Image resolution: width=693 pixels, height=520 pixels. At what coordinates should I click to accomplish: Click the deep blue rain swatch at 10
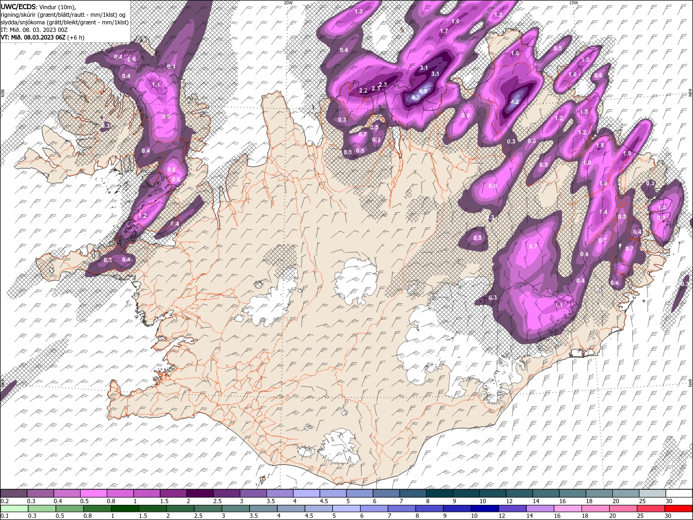point(485,509)
